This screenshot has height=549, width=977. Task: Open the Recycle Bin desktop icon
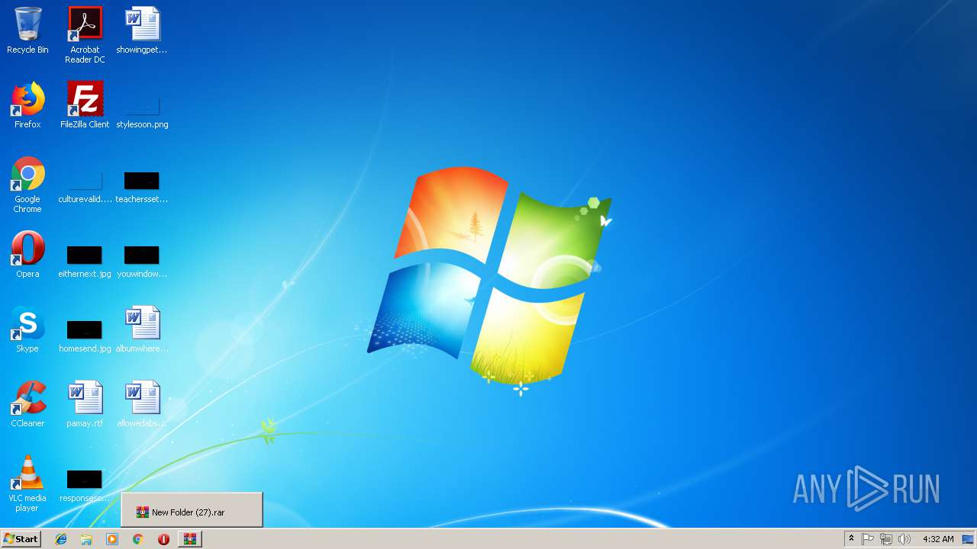(27, 30)
